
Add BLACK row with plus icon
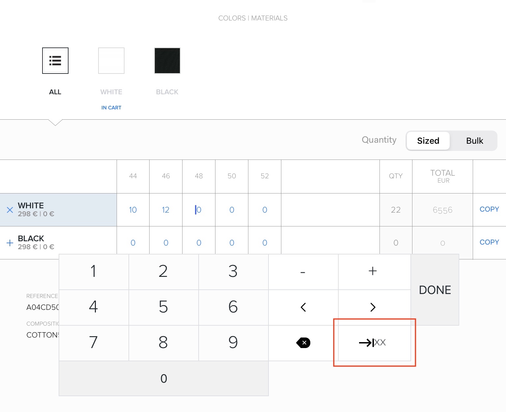pyautogui.click(x=10, y=243)
